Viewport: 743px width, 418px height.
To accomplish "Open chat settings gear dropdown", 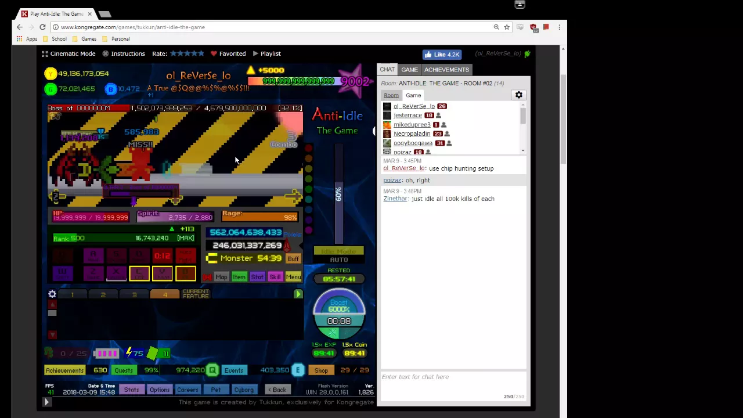I will (519, 95).
